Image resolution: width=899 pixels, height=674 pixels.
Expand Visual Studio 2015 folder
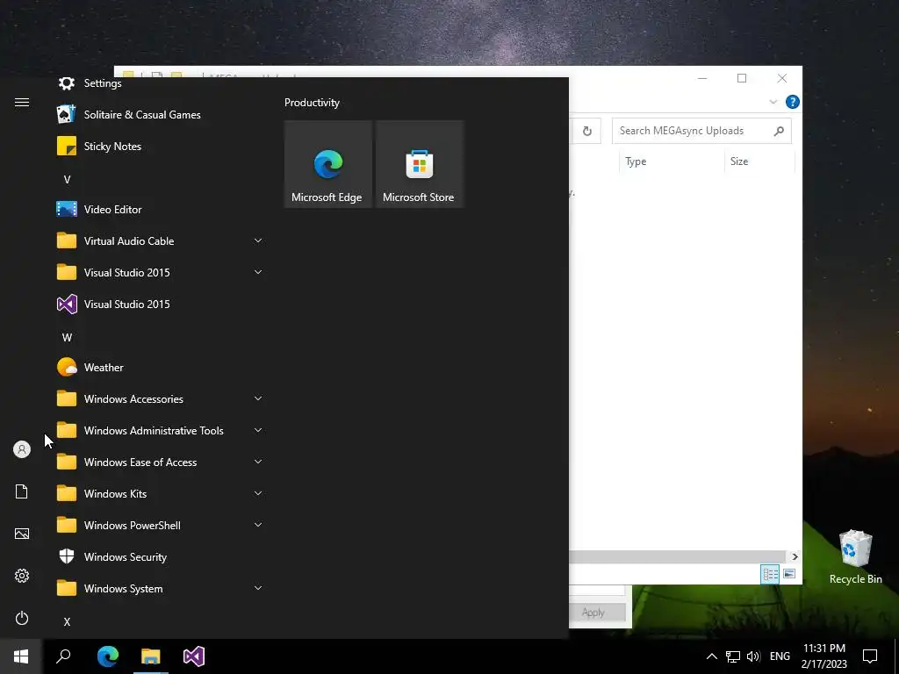pyautogui.click(x=258, y=272)
